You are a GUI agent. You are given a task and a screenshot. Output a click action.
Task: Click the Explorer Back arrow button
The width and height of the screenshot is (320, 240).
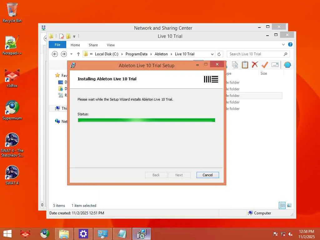coord(55,54)
